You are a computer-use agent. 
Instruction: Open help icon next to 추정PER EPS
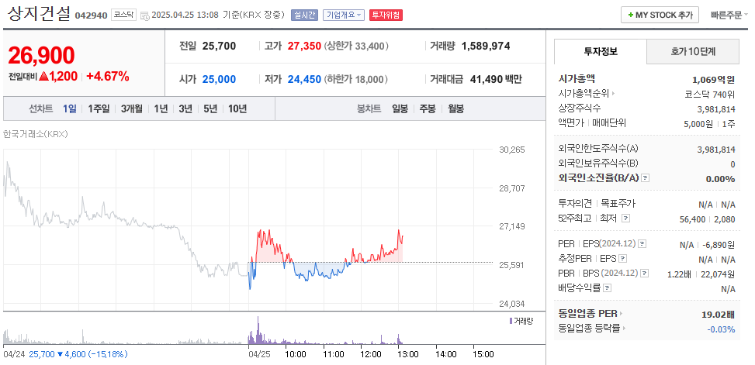622,259
